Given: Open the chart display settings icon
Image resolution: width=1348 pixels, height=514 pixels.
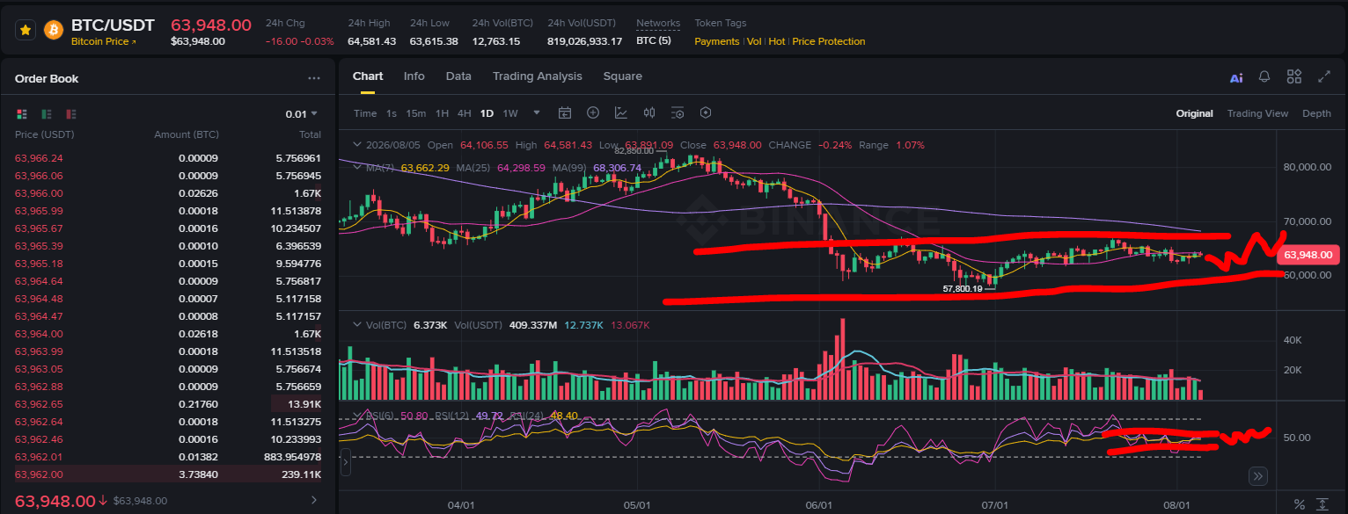Looking at the screenshot, I should coord(678,113).
